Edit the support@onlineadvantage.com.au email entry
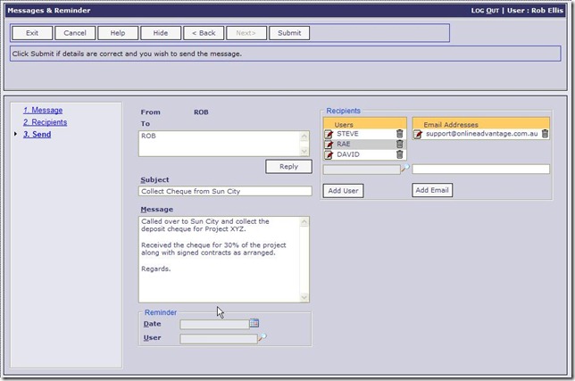Screen dimensions: 575x381 pyautogui.click(x=417, y=134)
